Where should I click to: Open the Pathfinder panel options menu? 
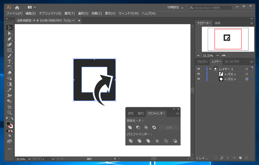(x=178, y=113)
